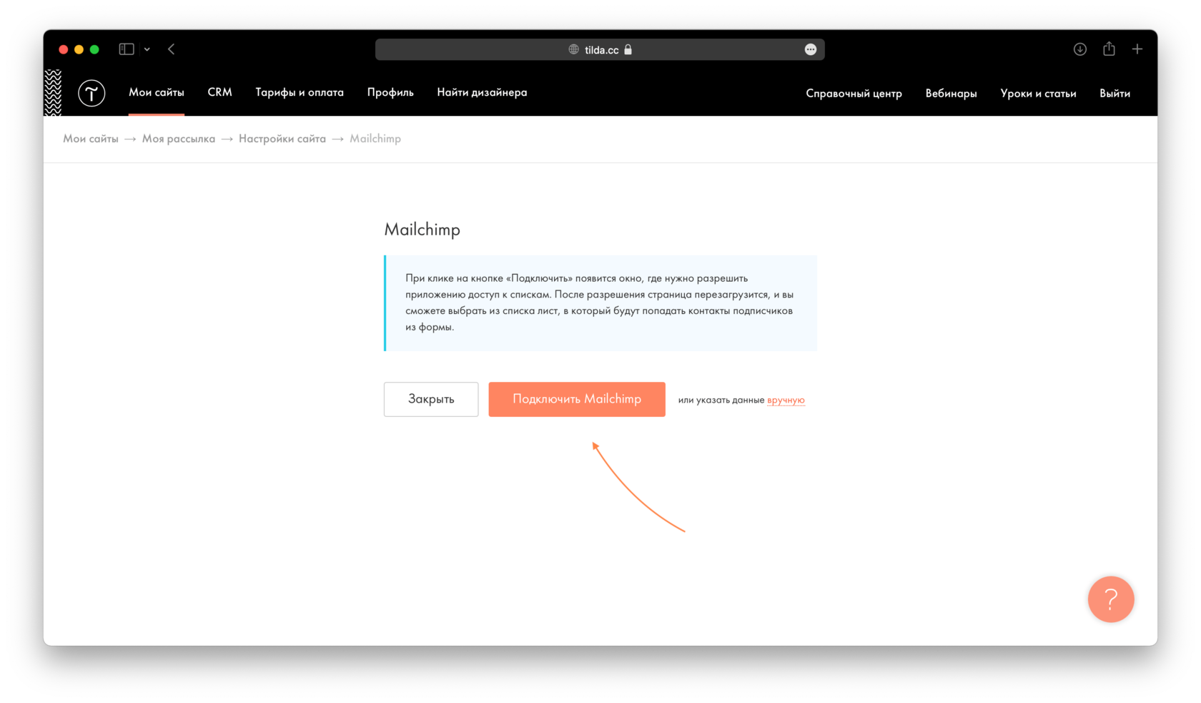Click Подключить Mailchimp button

coord(577,399)
